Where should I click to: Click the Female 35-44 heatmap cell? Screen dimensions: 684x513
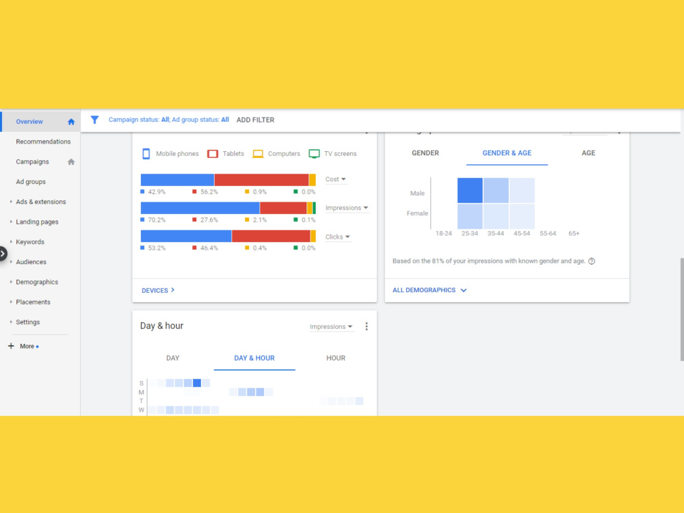(x=496, y=216)
